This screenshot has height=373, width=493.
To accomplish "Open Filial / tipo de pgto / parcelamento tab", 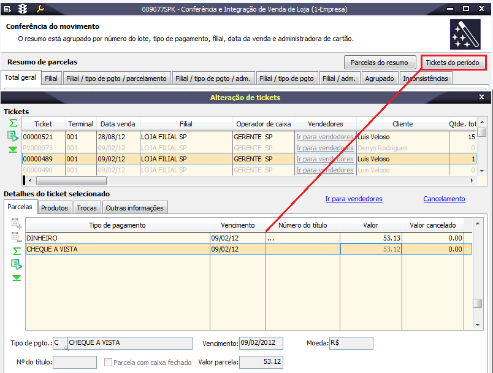I will tap(117, 79).
